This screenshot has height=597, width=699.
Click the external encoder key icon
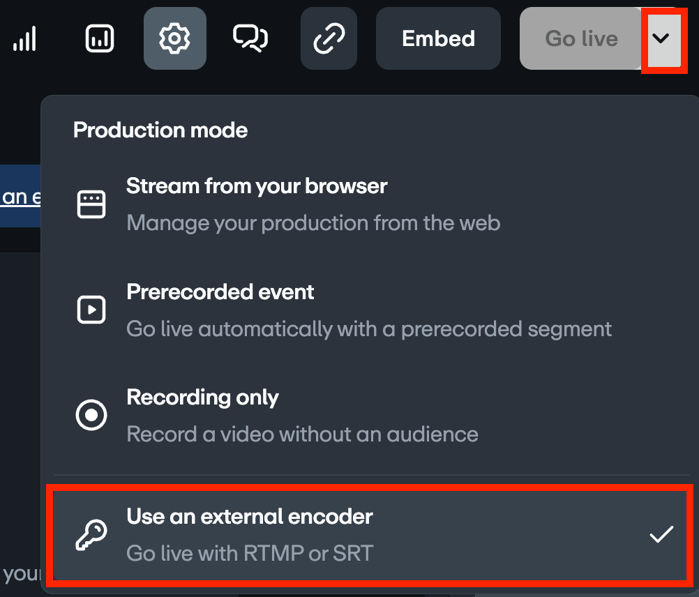pyautogui.click(x=91, y=535)
